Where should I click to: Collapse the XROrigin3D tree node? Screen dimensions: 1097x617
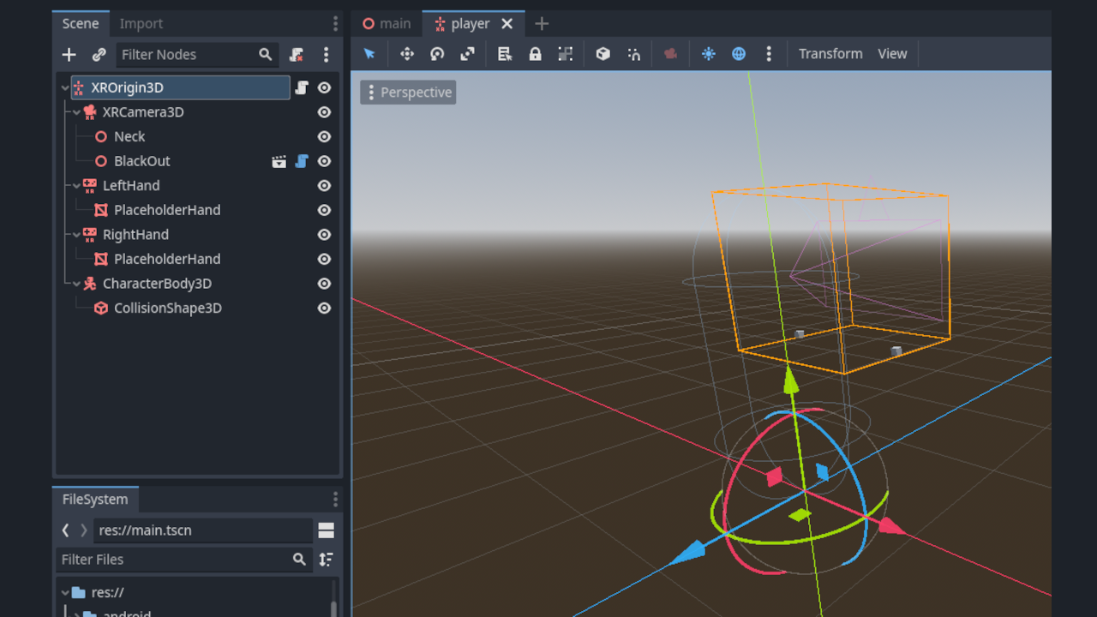(65, 87)
